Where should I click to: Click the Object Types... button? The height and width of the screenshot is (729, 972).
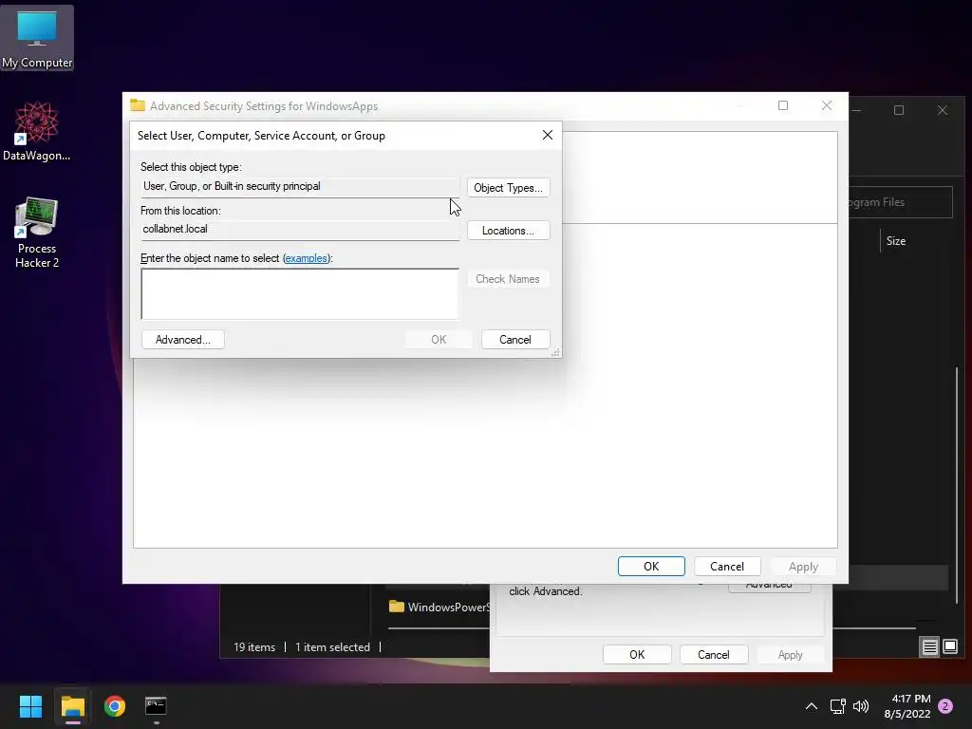point(509,188)
